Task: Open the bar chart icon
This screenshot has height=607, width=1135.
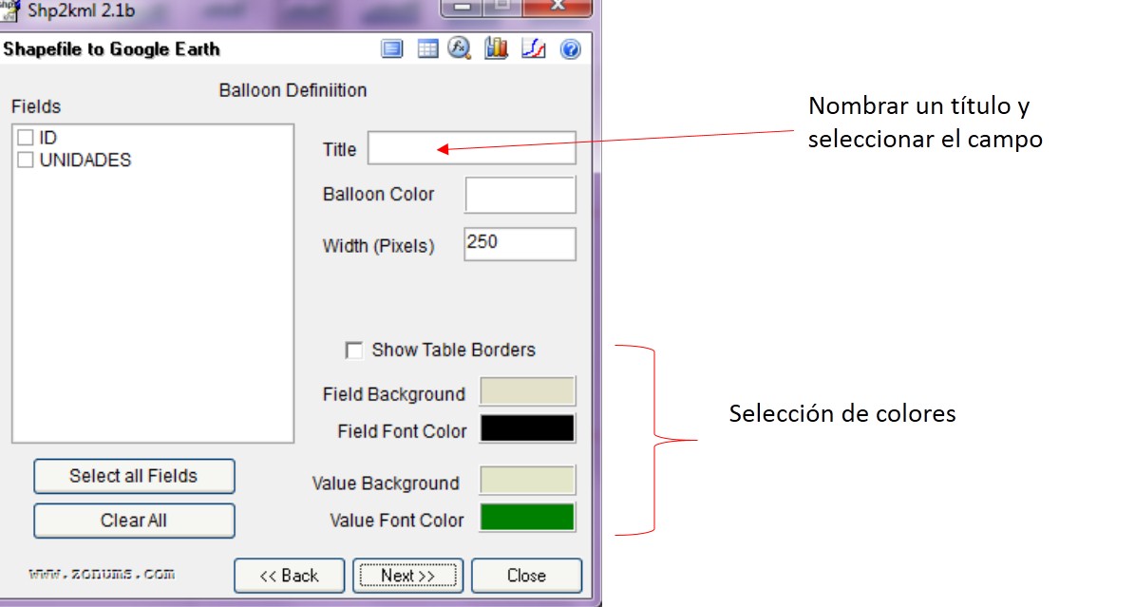Action: pos(497,48)
